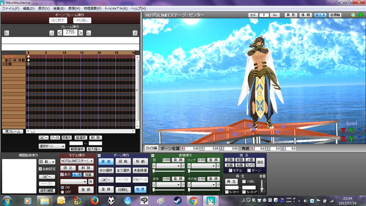
Task: Click the lip (リップ) morph slider
Action: [x=204, y=171]
